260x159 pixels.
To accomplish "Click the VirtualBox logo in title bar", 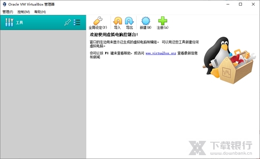I will [x=5, y=4].
